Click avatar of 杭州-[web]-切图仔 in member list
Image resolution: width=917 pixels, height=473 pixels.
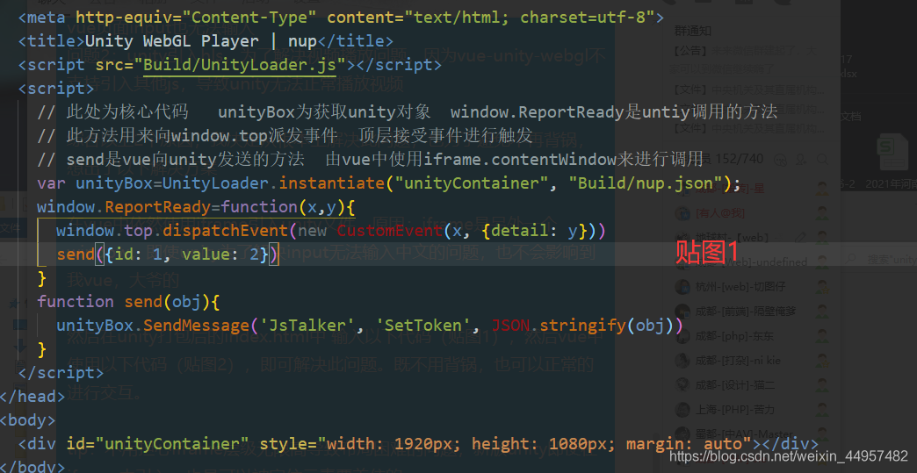pos(682,287)
